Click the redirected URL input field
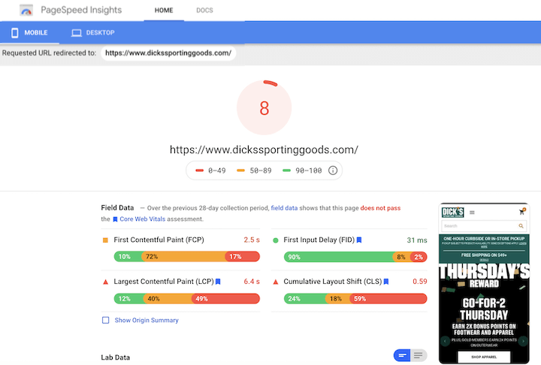 pyautogui.click(x=168, y=53)
